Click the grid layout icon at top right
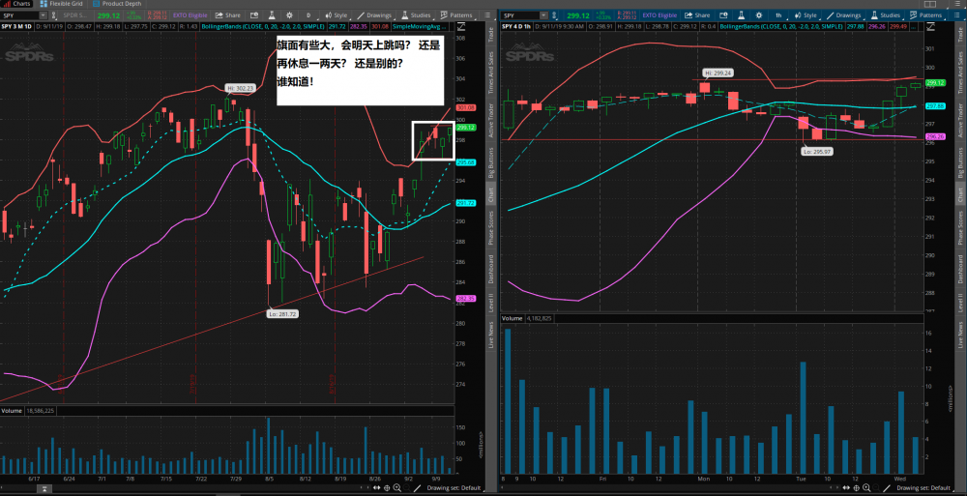Viewport: 967px width, 496px height. click(x=932, y=4)
